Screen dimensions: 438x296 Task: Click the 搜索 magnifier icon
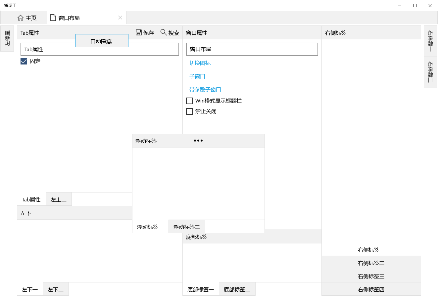click(x=164, y=32)
